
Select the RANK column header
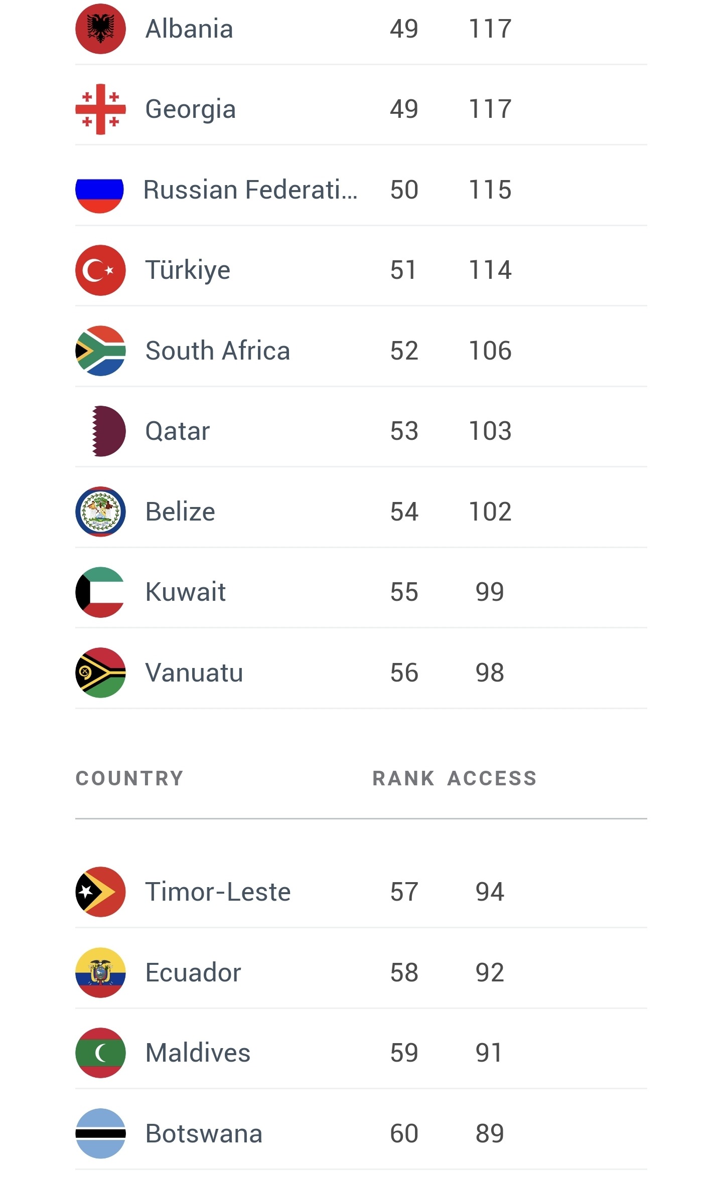(x=403, y=778)
